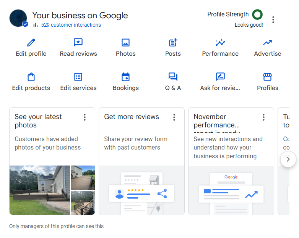Click the Looks good! status text

click(x=249, y=25)
